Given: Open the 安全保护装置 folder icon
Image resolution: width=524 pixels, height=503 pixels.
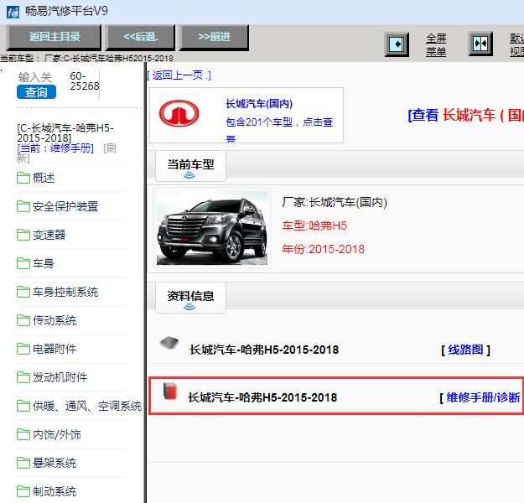Looking at the screenshot, I should [x=23, y=206].
